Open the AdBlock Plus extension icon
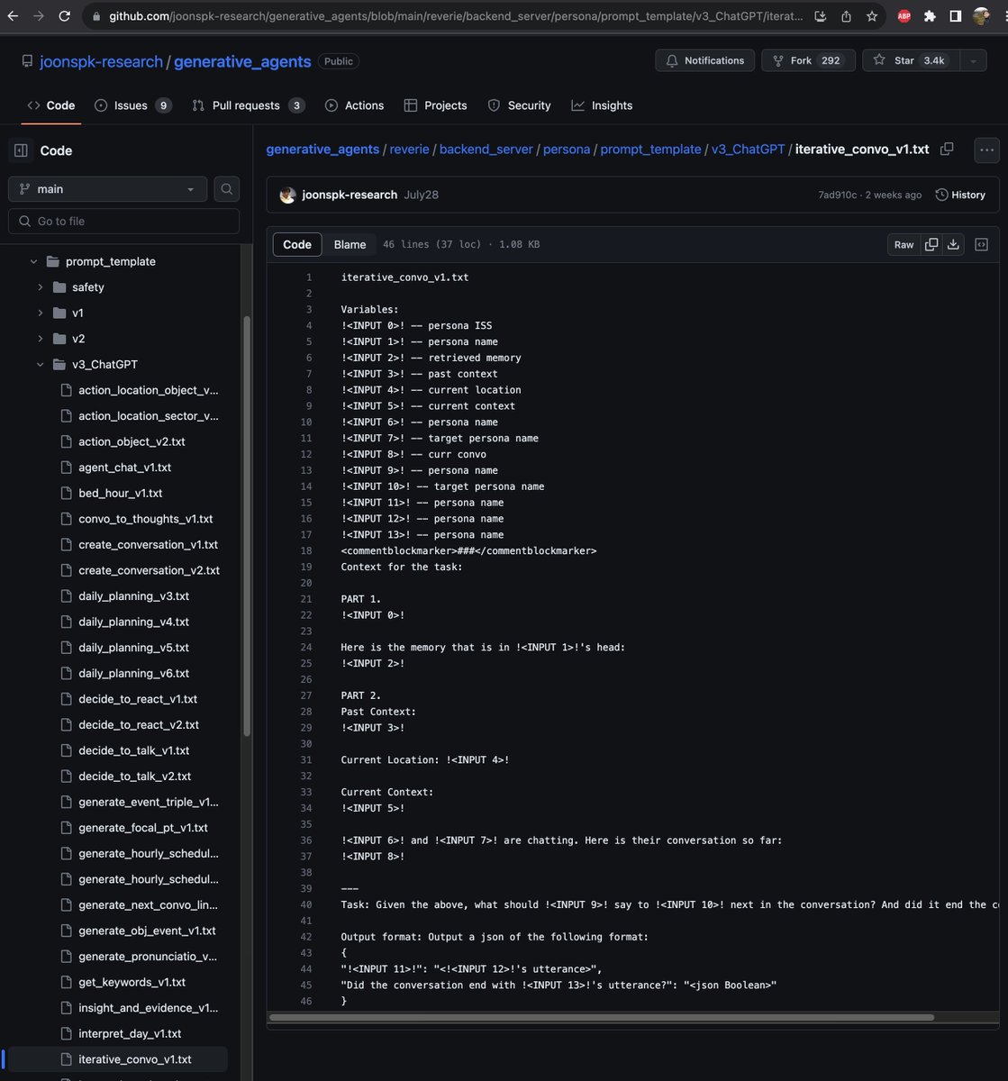This screenshot has height=1081, width=1008. pos(904,16)
